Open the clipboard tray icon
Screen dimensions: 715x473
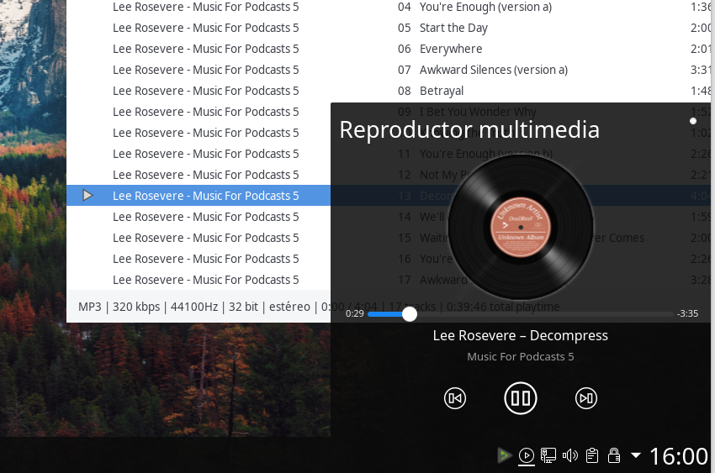coord(592,455)
